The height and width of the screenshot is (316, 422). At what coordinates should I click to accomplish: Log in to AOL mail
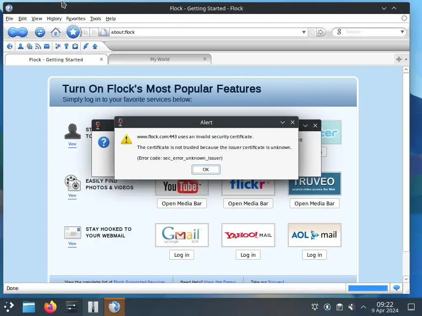(314, 255)
